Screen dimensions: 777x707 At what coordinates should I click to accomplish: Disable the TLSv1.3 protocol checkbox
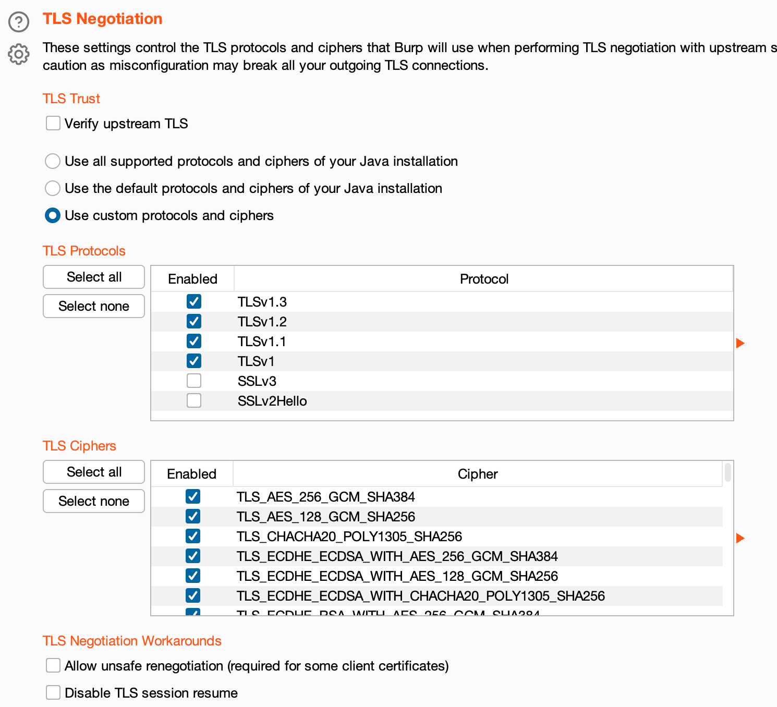194,302
